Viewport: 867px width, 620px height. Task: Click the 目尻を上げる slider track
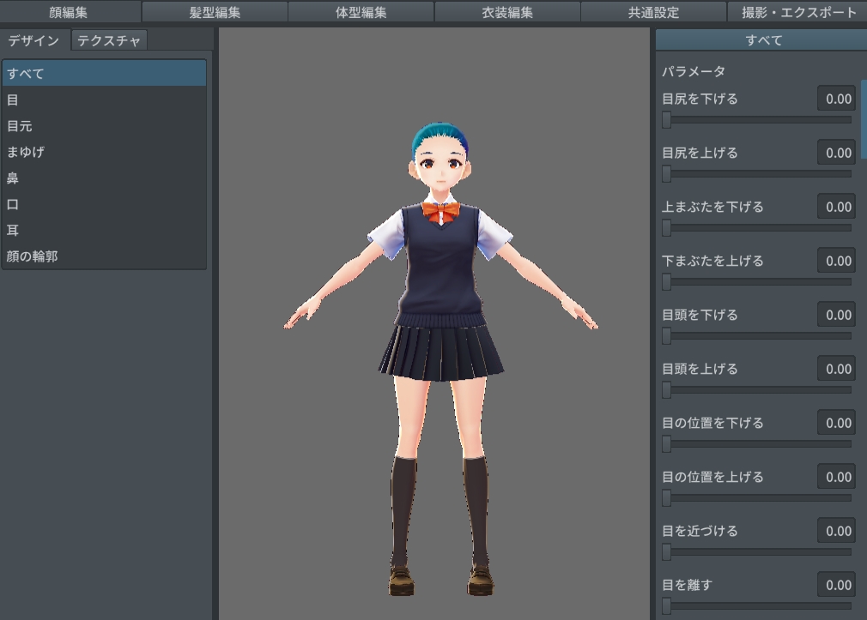tap(756, 174)
